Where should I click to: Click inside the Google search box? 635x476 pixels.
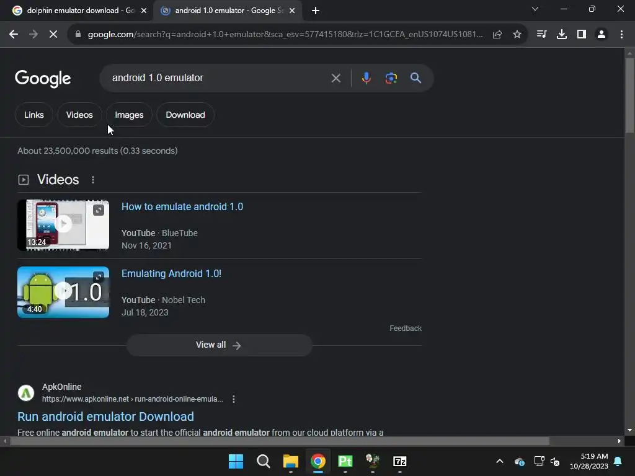pyautogui.click(x=219, y=77)
